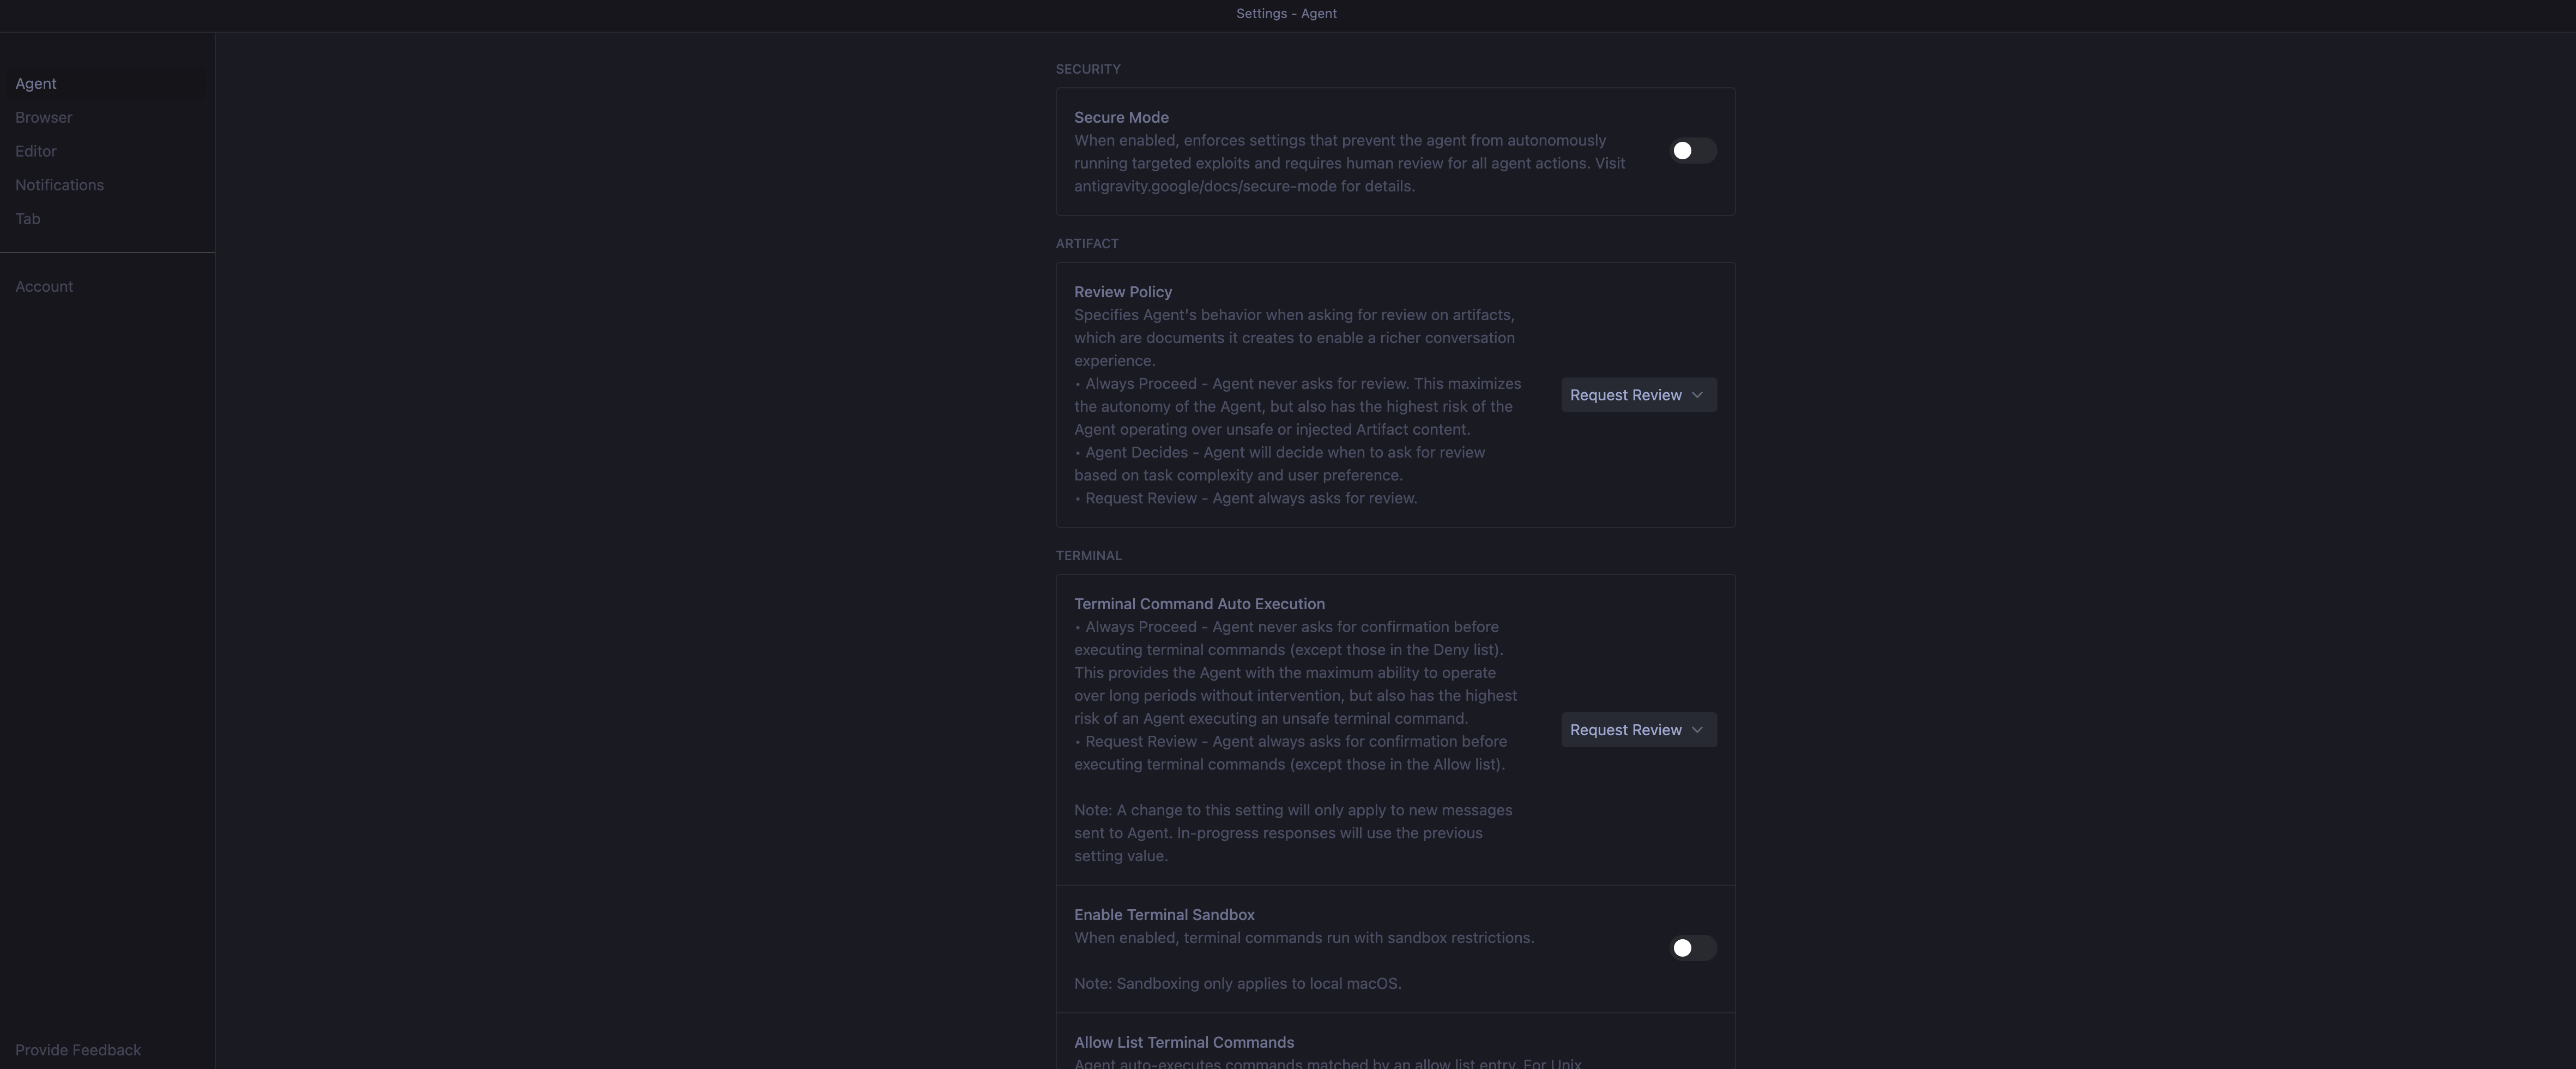
Task: Open the Agent settings section
Action: (x=36, y=84)
